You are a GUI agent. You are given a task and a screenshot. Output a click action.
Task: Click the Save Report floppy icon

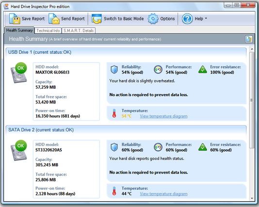click(14, 18)
